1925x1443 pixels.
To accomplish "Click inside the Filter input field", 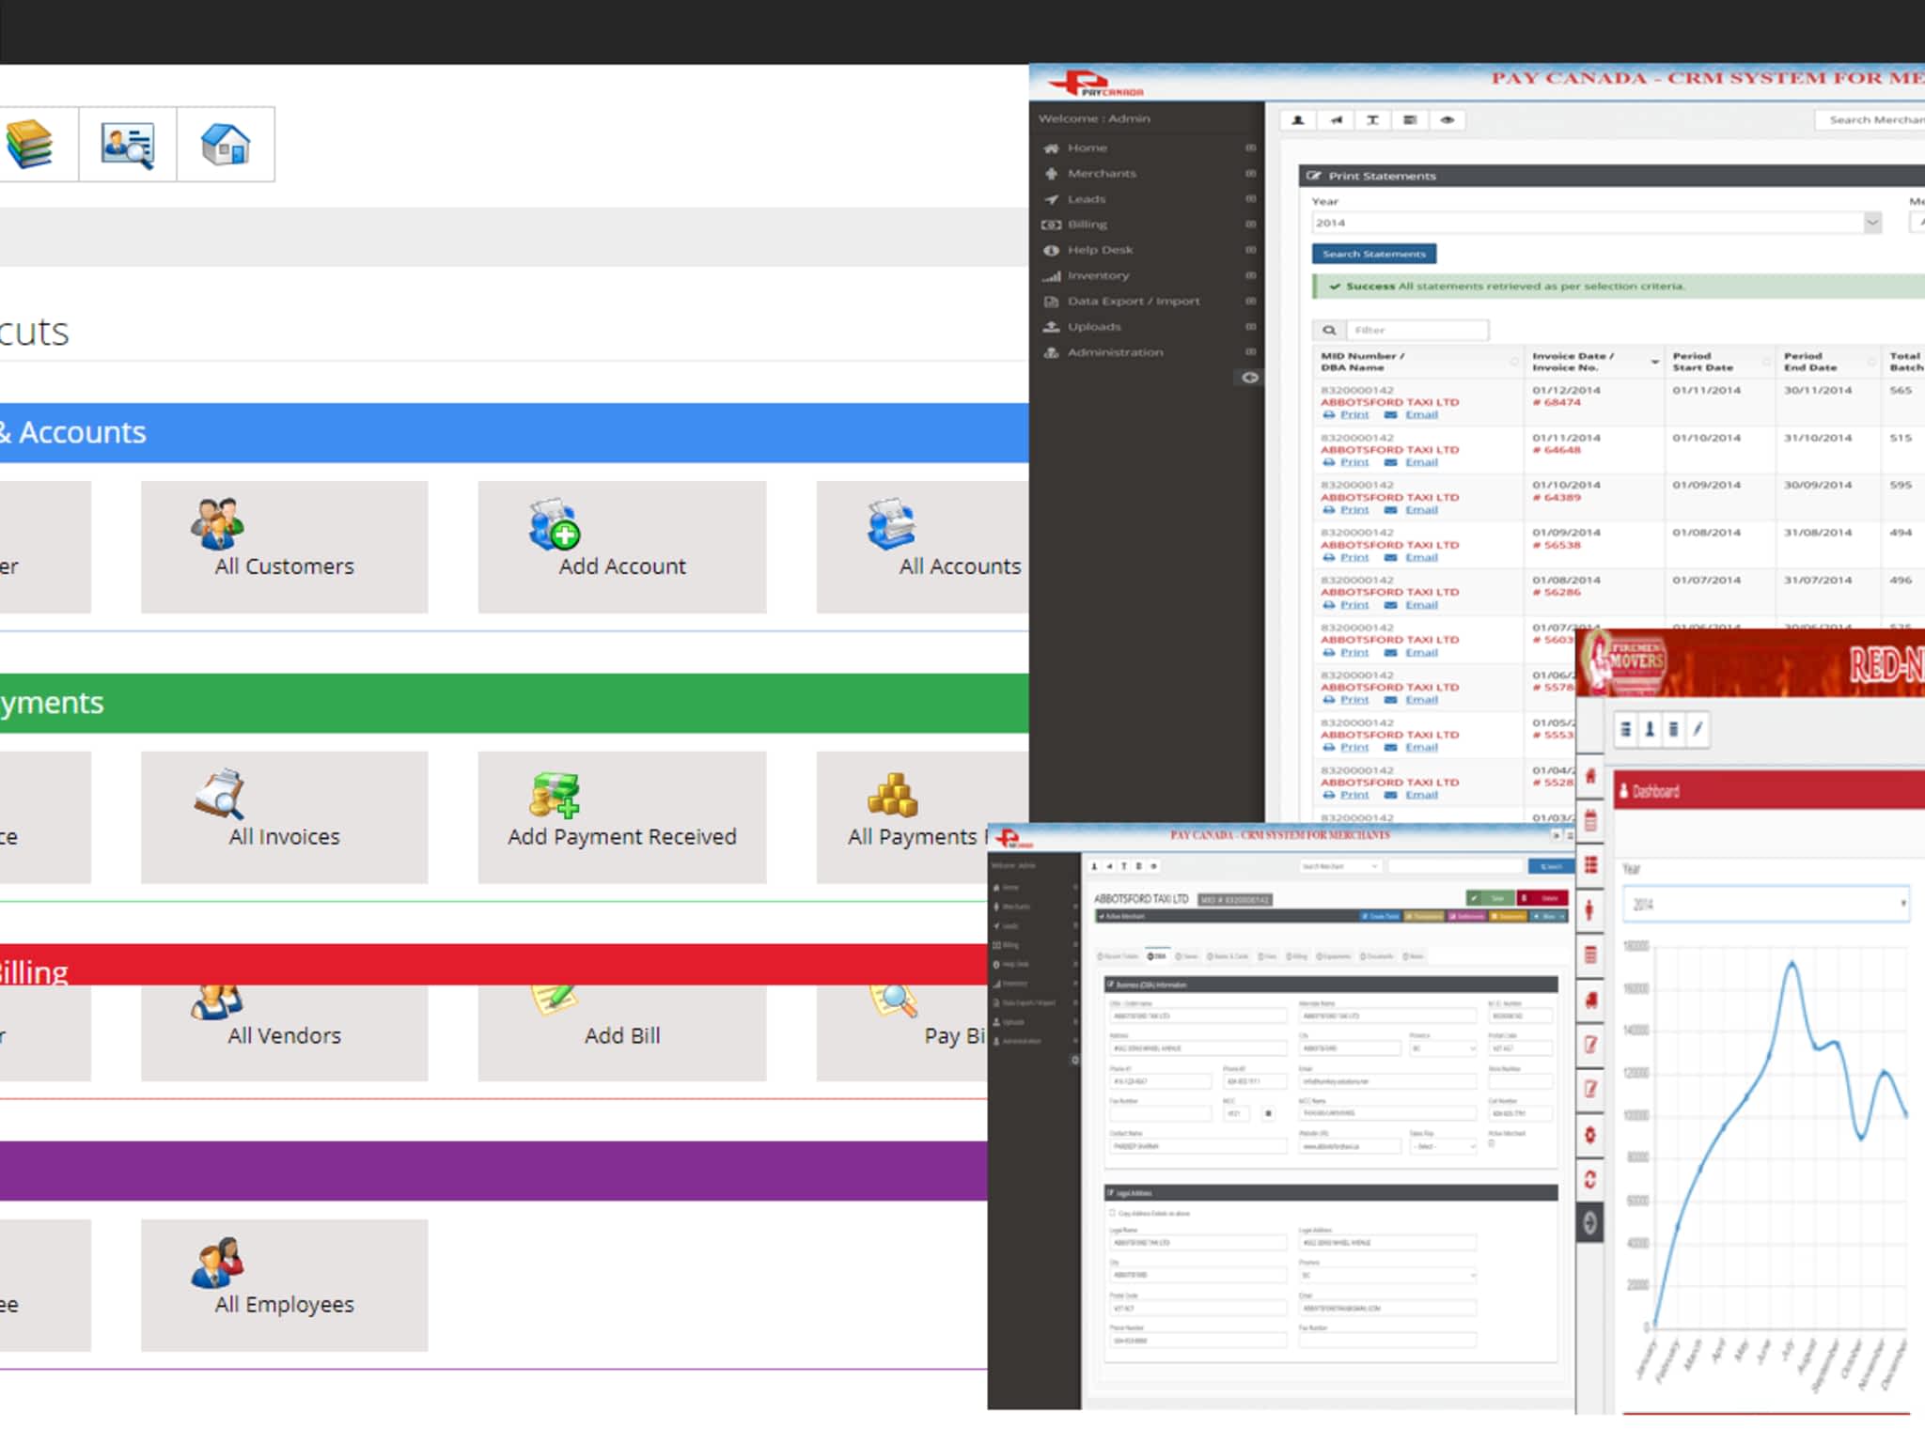I will click(x=1418, y=330).
